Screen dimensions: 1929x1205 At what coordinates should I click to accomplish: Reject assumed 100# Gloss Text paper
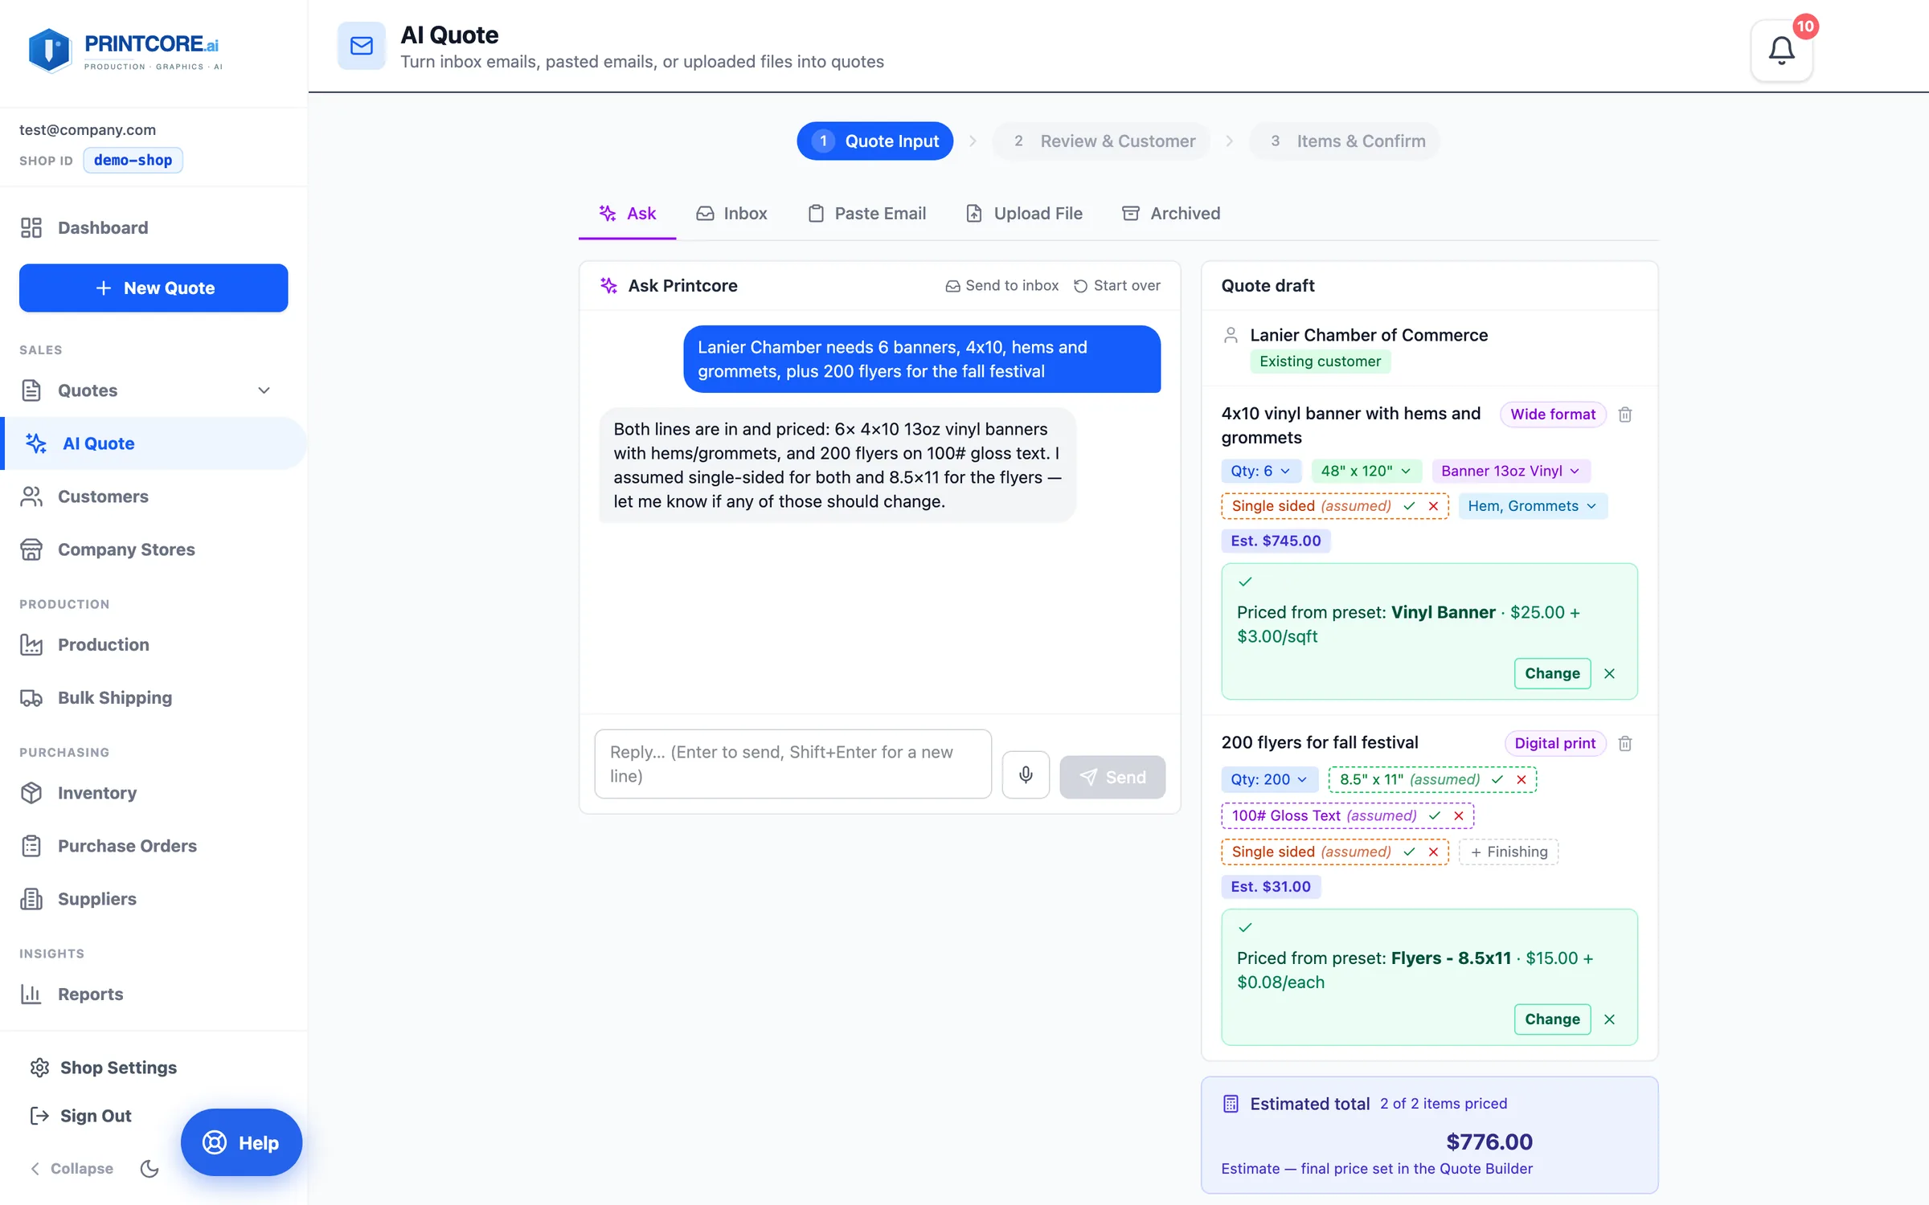point(1459,816)
